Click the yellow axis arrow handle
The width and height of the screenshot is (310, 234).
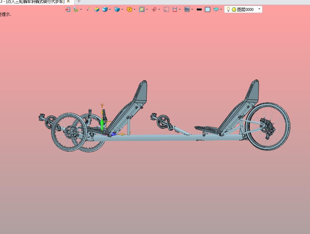(123, 134)
